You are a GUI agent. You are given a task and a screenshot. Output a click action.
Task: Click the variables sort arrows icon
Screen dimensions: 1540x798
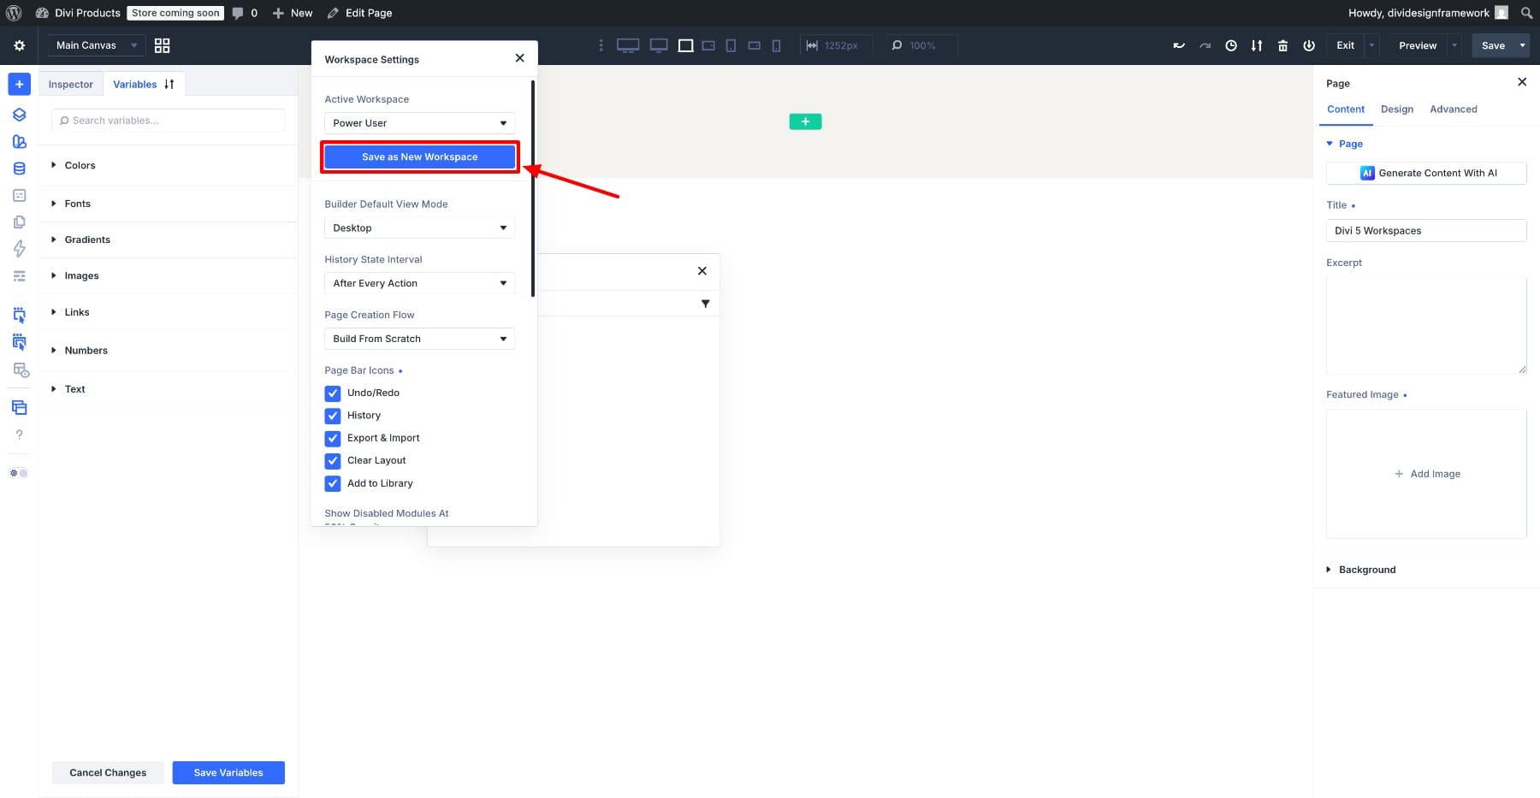[x=169, y=84]
